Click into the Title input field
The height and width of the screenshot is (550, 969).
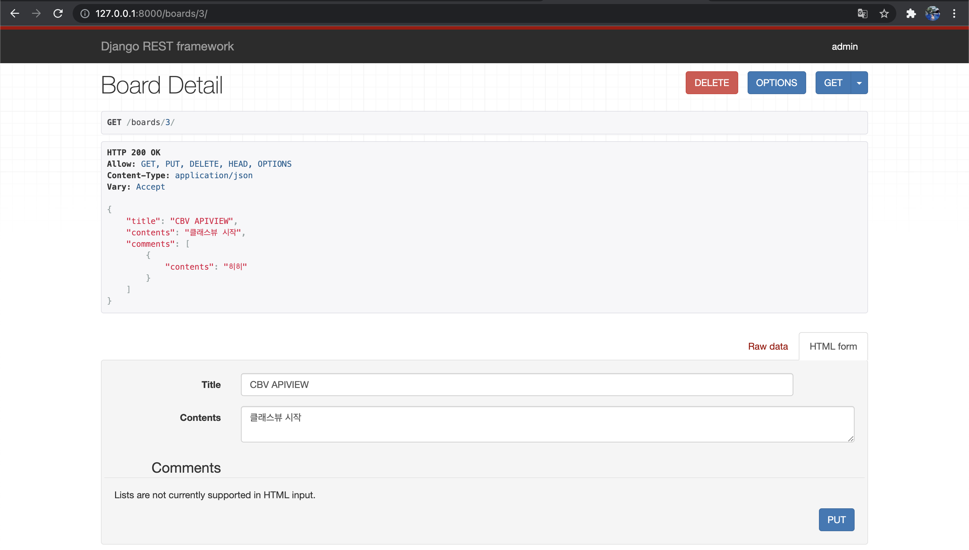[x=516, y=385]
